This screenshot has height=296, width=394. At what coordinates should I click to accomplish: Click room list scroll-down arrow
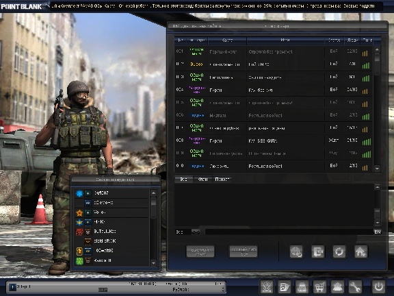pyautogui.click(x=377, y=168)
